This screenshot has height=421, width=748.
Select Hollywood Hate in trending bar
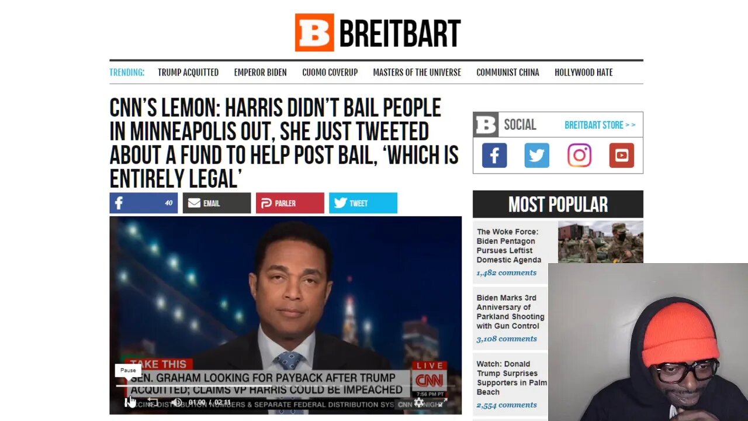click(584, 73)
